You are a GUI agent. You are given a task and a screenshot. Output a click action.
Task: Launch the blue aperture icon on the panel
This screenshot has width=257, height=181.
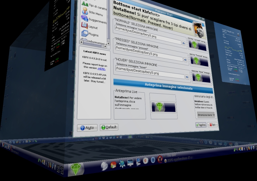153,160
